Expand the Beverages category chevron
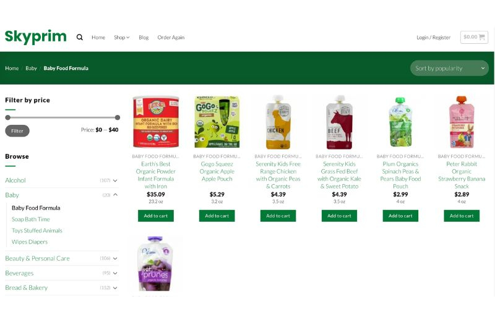The width and height of the screenshot is (495, 309). 115,273
